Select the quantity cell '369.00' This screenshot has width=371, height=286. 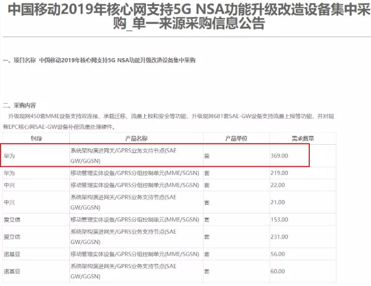click(280, 156)
